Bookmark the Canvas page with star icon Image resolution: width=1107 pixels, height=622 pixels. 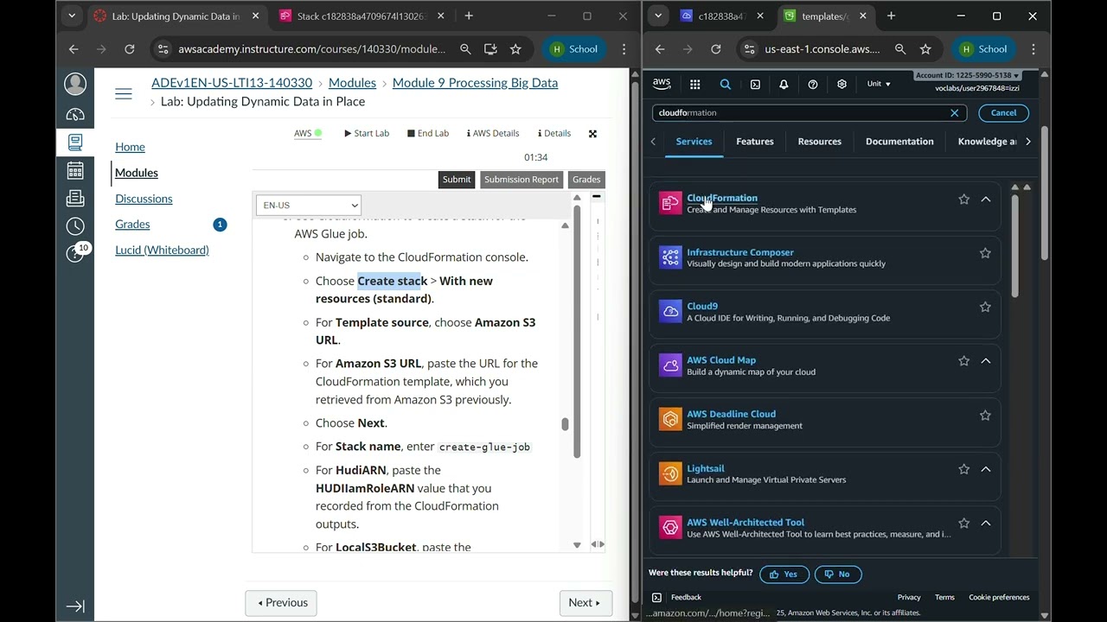(515, 49)
